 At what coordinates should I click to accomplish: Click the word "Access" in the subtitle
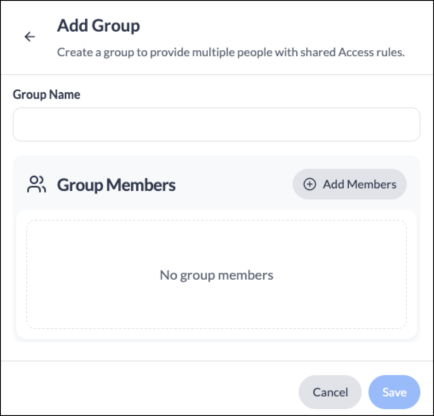[356, 52]
